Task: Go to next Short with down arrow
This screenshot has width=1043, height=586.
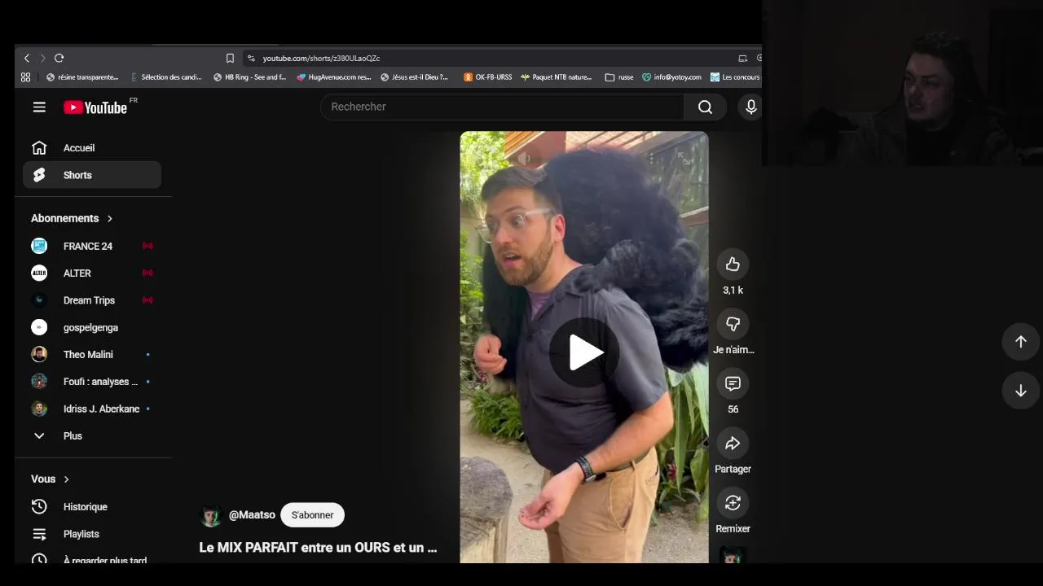Action: coord(1020,391)
